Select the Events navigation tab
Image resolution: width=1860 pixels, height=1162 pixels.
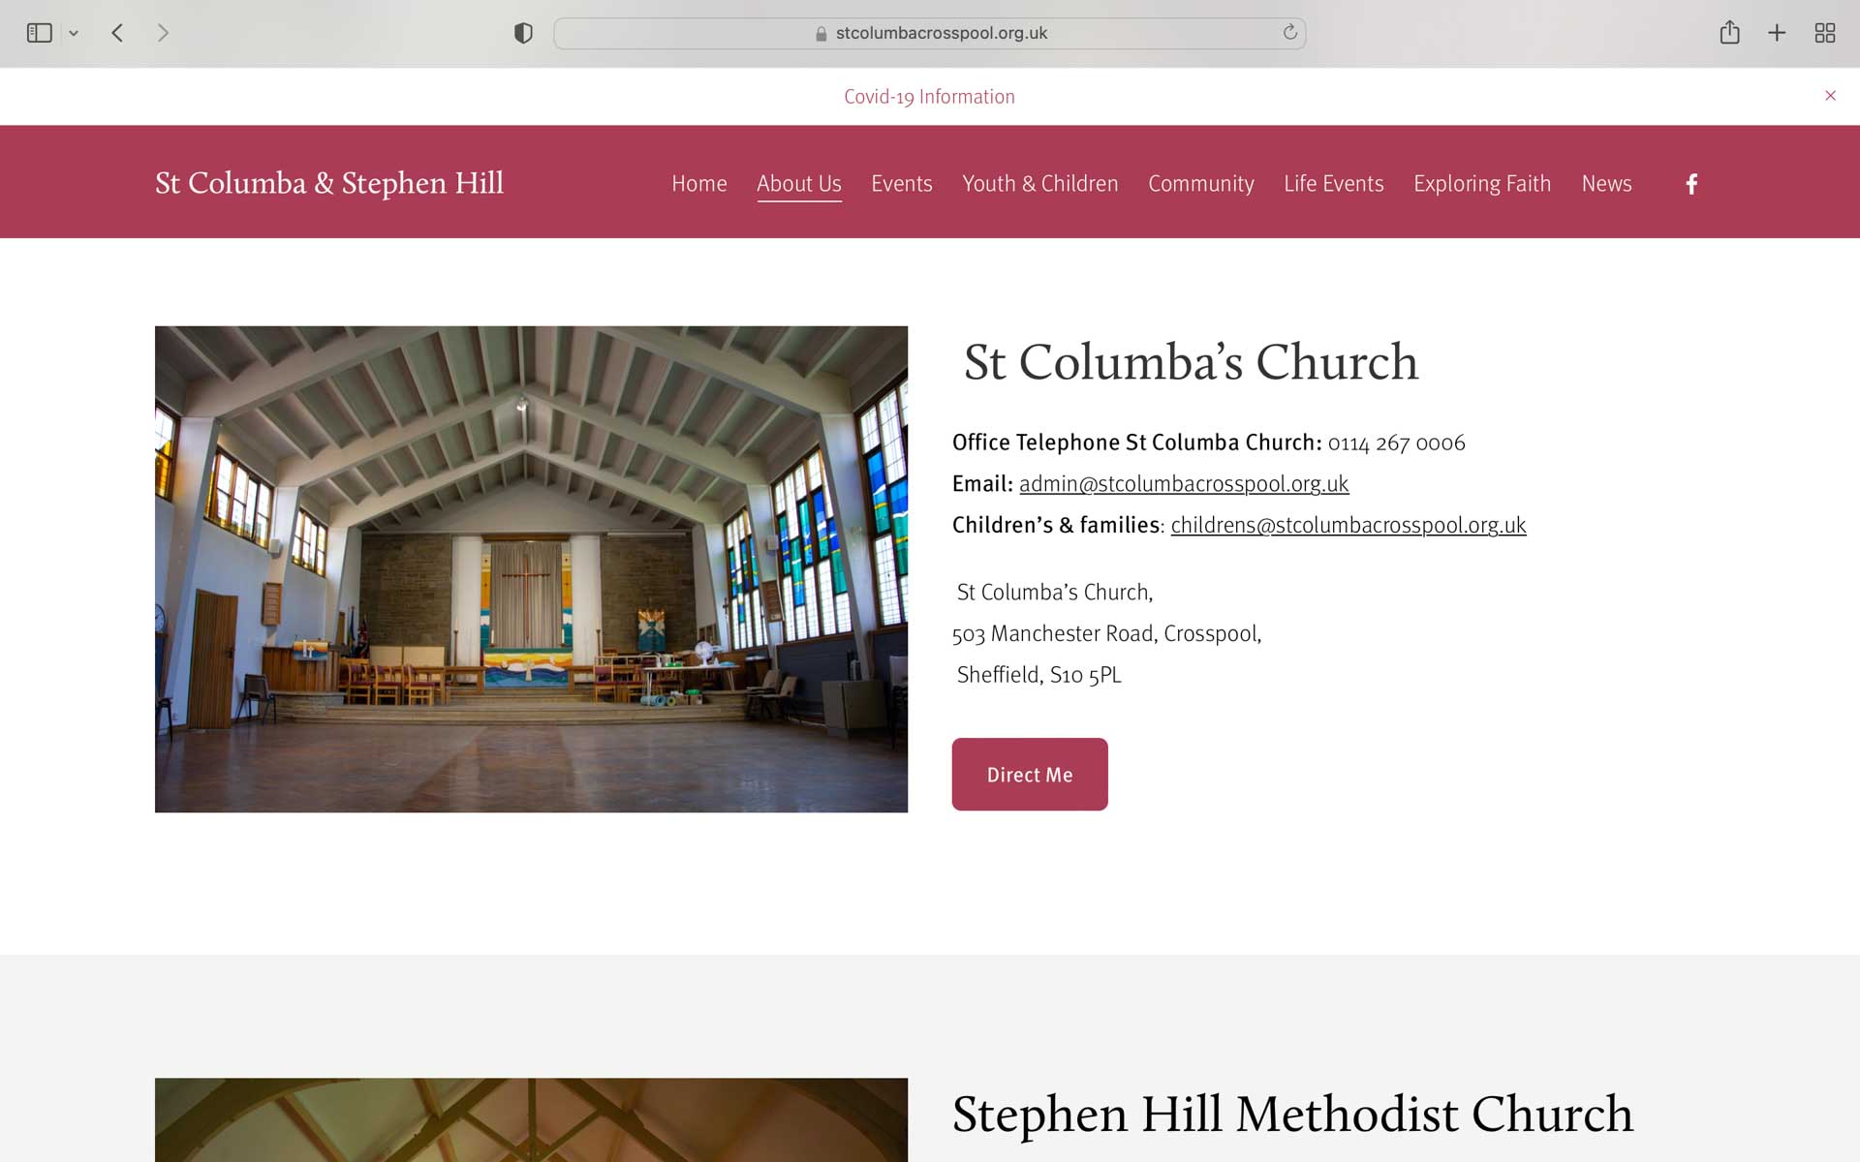click(x=901, y=181)
